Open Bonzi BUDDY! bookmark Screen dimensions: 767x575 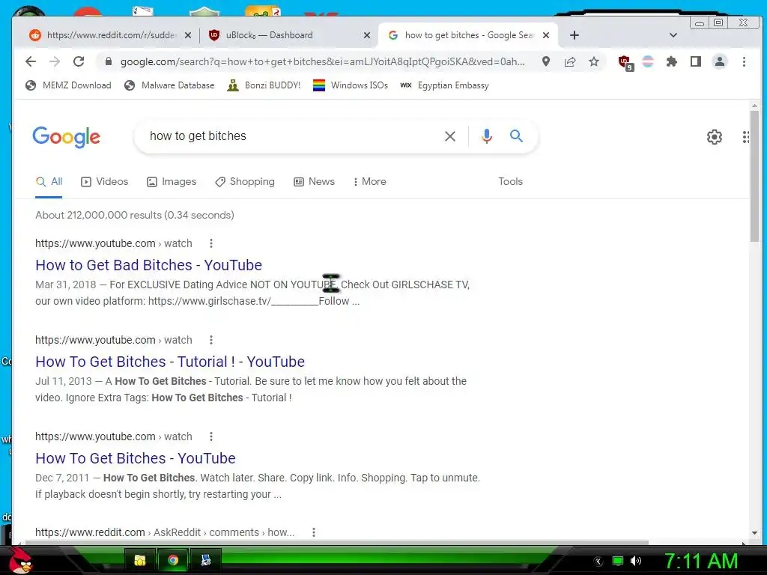(264, 85)
